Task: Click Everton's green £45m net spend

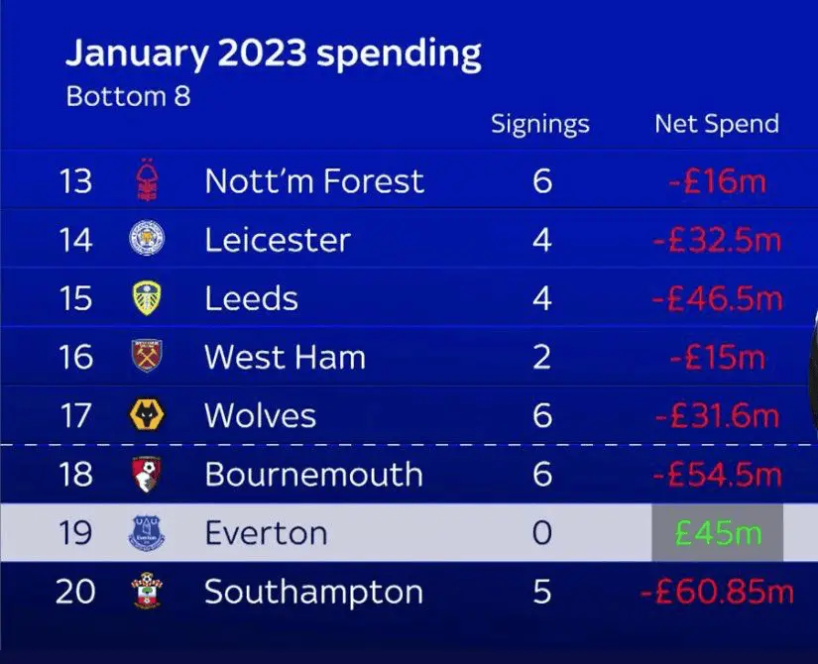Action: click(718, 533)
